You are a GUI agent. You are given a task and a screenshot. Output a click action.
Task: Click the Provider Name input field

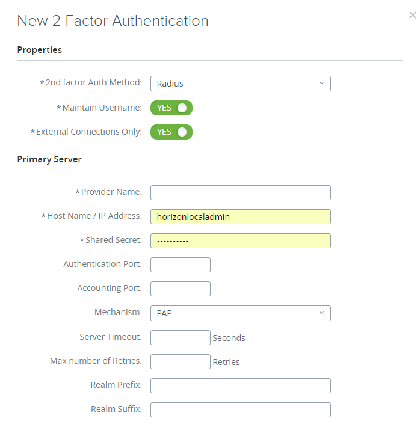click(240, 192)
